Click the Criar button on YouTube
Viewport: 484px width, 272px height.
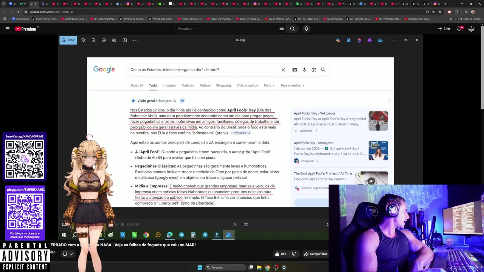[x=444, y=29]
